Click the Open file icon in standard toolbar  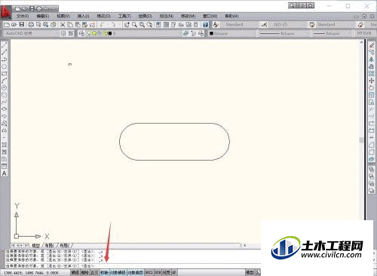(14, 24)
